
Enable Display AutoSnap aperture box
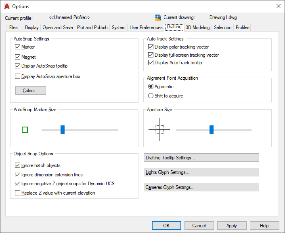[18, 76]
